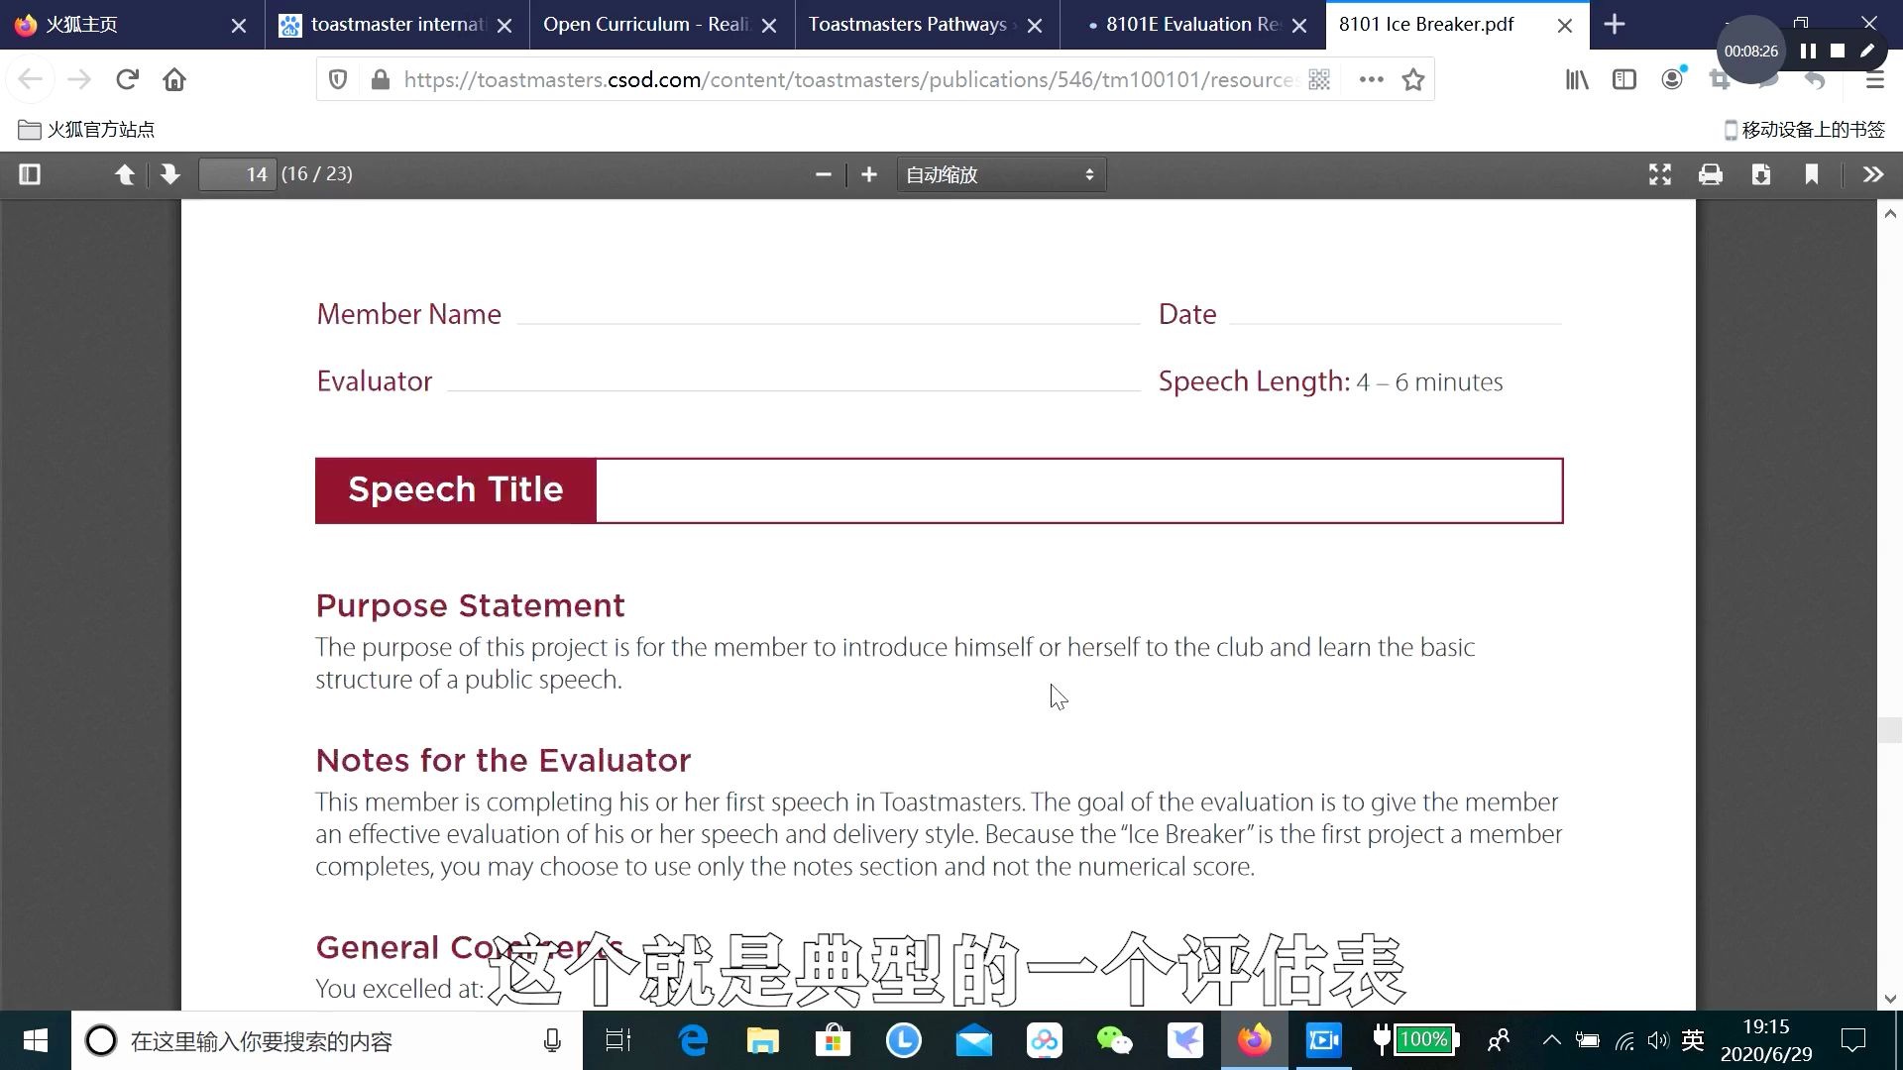This screenshot has height=1070, width=1903.
Task: Toggle Firefox sidebars view
Action: pos(1624,79)
